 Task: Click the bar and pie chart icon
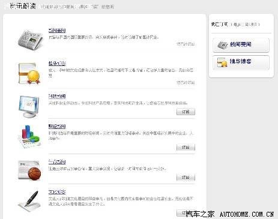point(30,137)
